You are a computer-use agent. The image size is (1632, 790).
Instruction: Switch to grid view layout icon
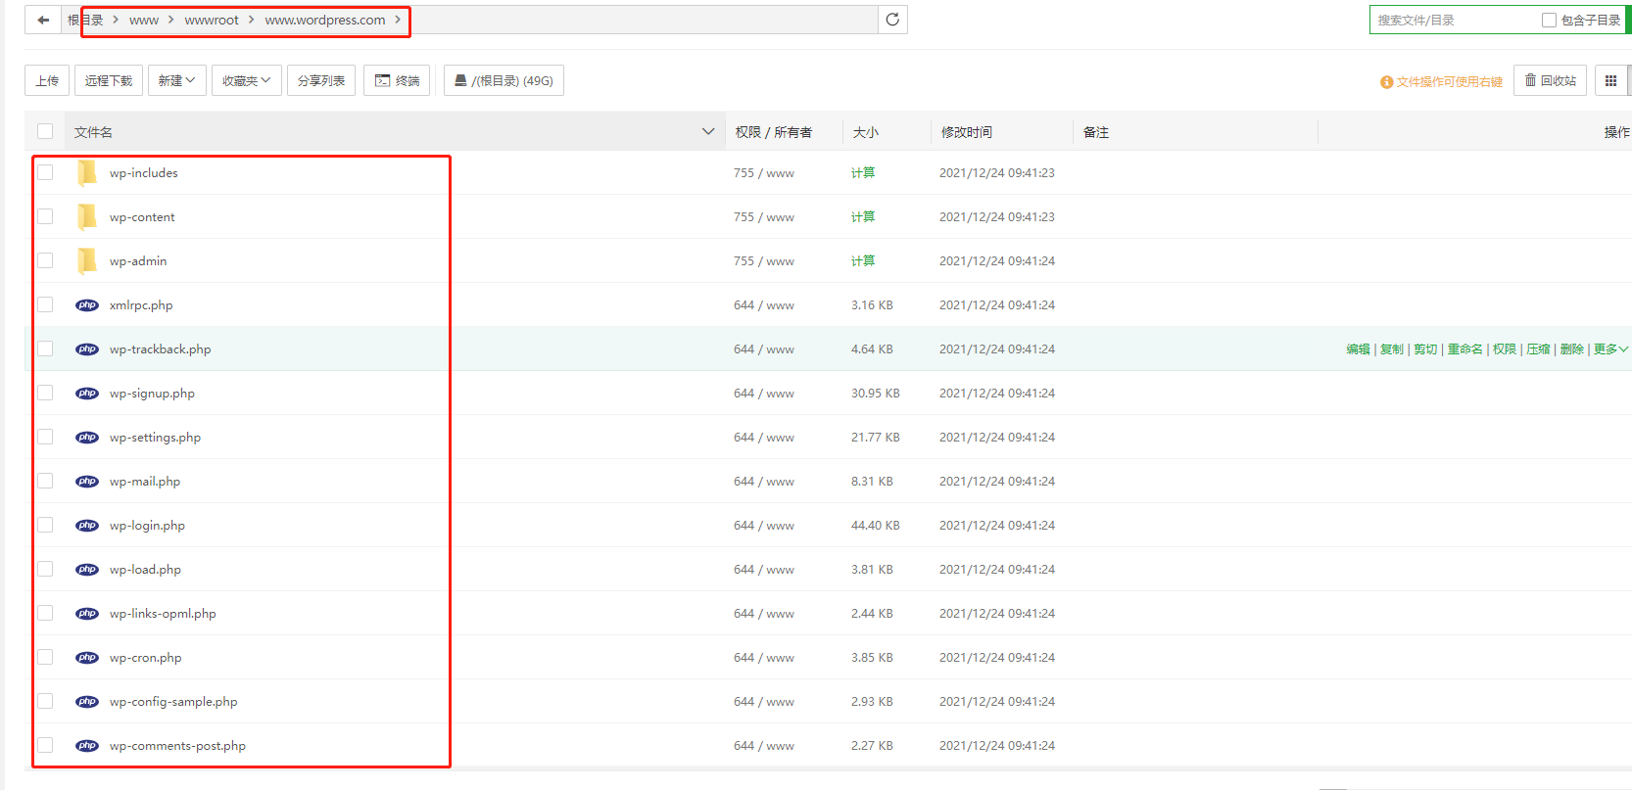(x=1610, y=80)
